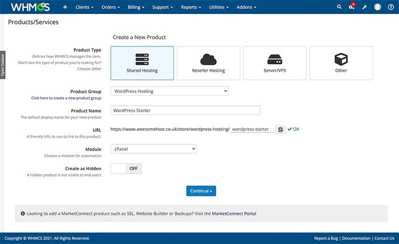Click Report a Bug footer link
Viewport: 399px width, 244px height.
point(326,239)
